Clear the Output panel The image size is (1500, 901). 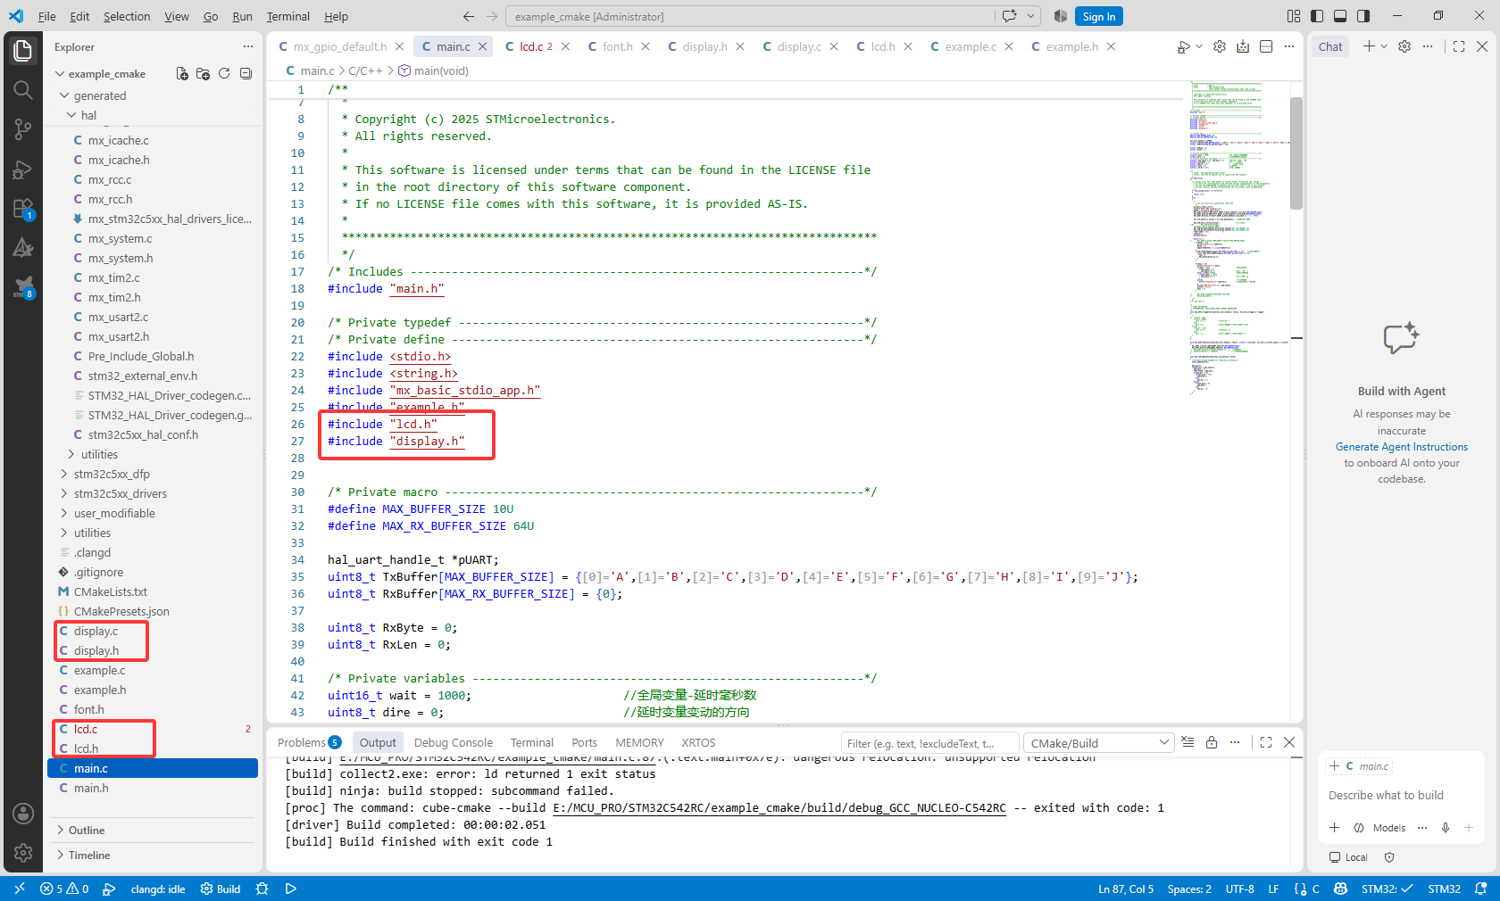coord(1187,742)
